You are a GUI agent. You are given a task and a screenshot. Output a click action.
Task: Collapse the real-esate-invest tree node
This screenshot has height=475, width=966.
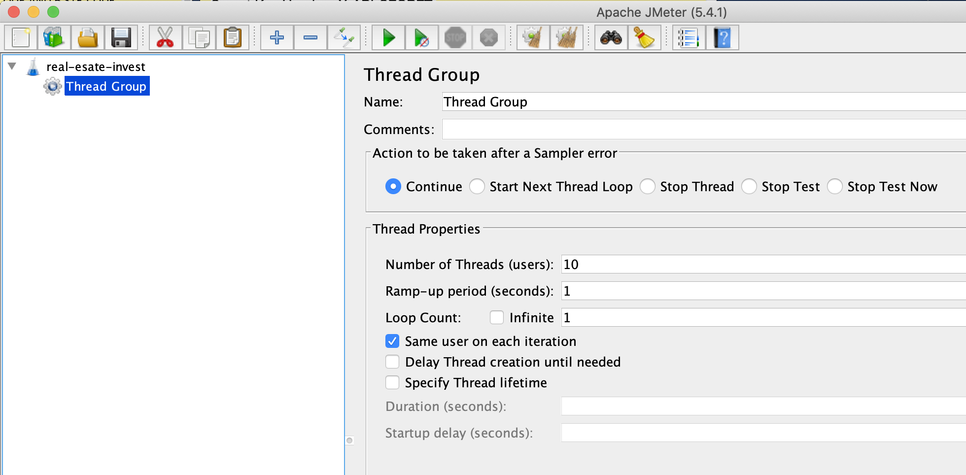[12, 66]
